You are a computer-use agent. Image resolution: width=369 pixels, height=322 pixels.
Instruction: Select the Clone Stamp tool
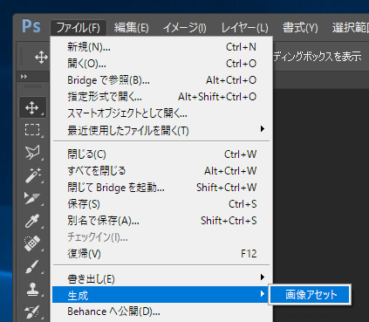(32, 289)
